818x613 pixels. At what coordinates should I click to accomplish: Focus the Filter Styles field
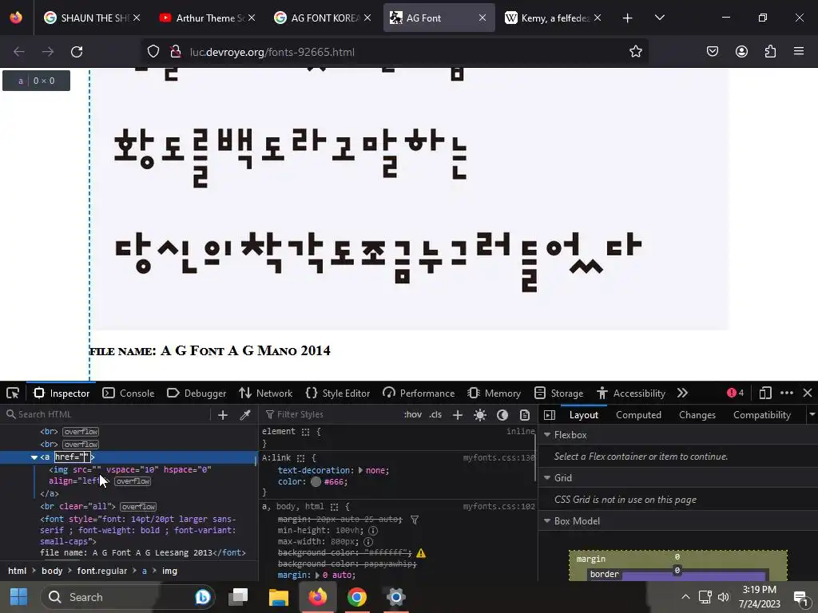click(332, 414)
